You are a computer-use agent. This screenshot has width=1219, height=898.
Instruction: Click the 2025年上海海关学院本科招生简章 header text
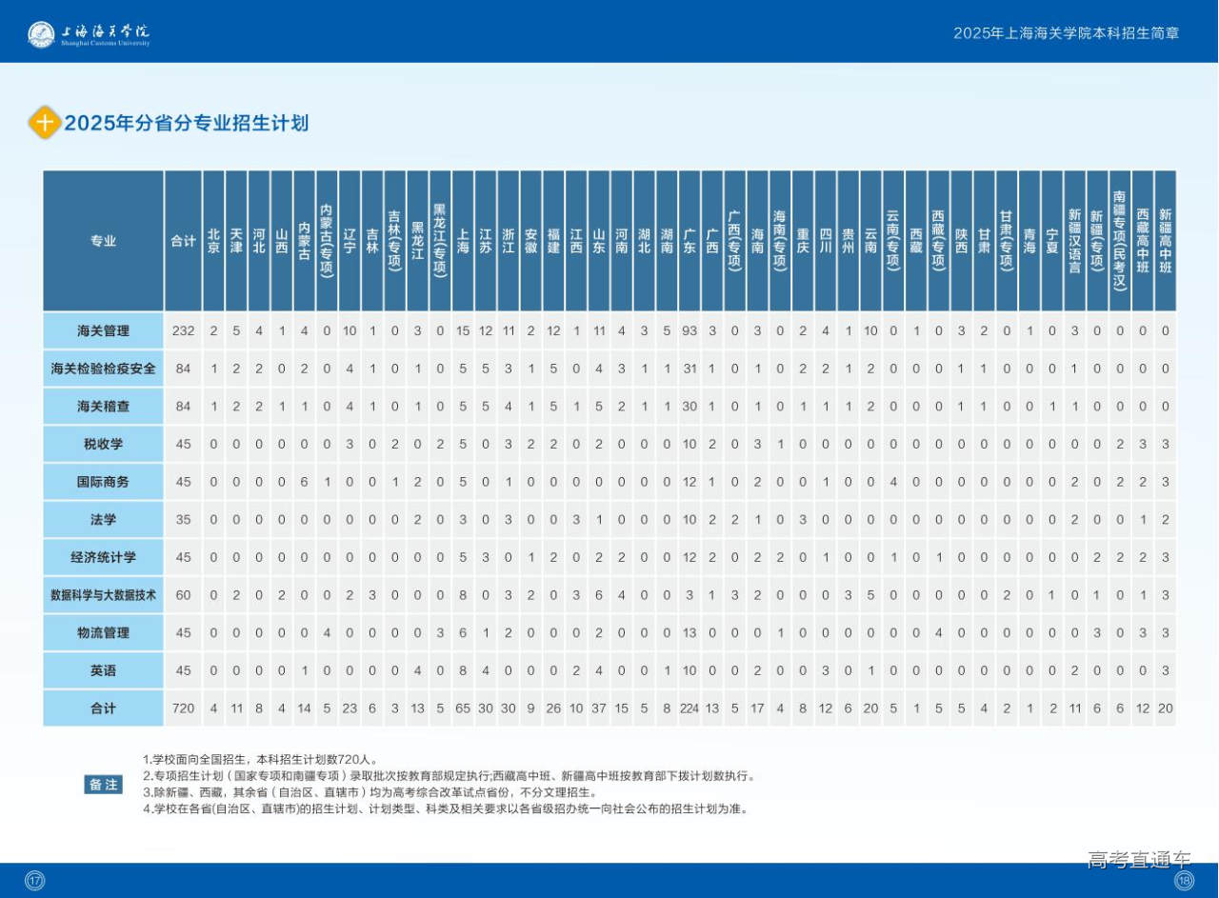[1066, 32]
